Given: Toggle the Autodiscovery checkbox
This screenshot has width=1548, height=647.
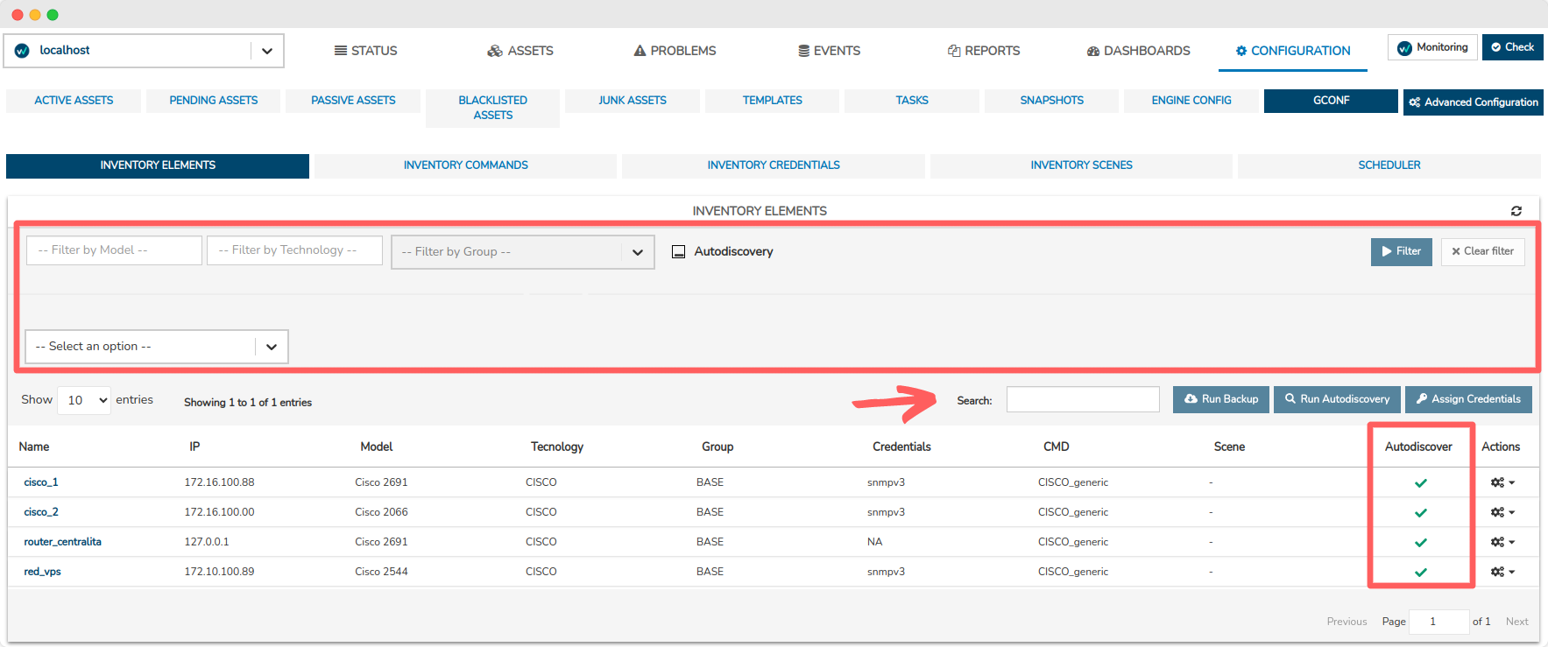Looking at the screenshot, I should click(678, 251).
